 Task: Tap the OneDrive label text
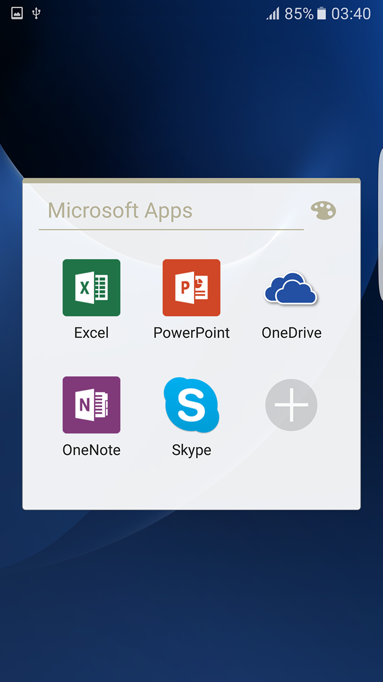[291, 333]
